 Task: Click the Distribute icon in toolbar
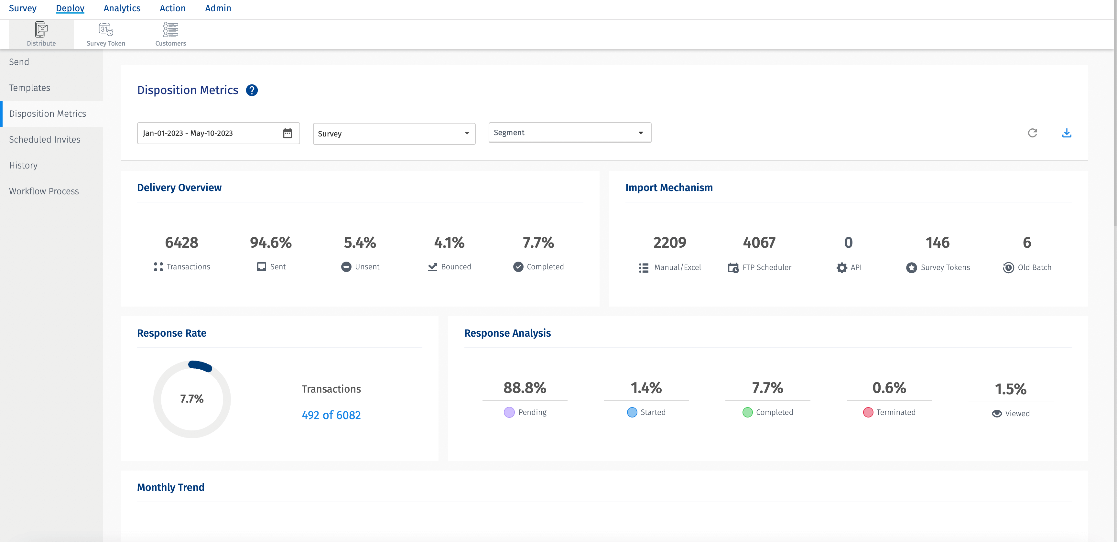click(41, 30)
